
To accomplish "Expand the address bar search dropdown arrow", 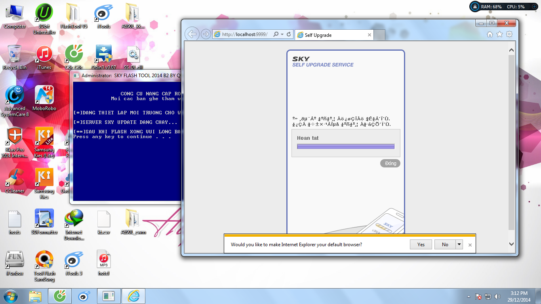I will click(282, 34).
